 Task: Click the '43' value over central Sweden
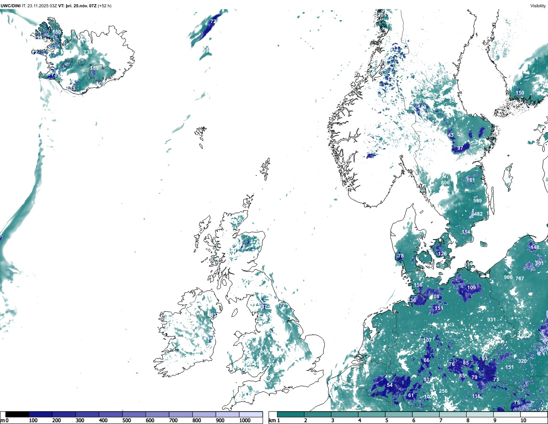(450, 135)
